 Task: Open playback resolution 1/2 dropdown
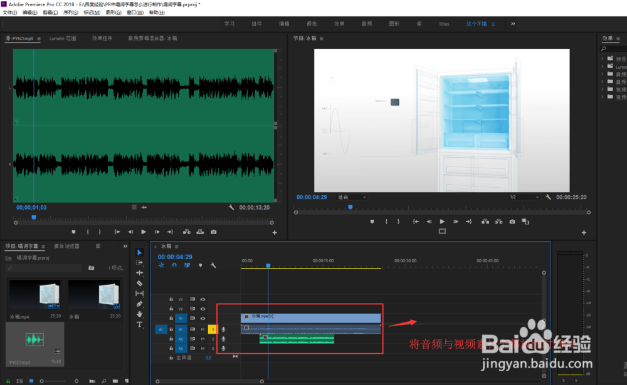(x=524, y=197)
